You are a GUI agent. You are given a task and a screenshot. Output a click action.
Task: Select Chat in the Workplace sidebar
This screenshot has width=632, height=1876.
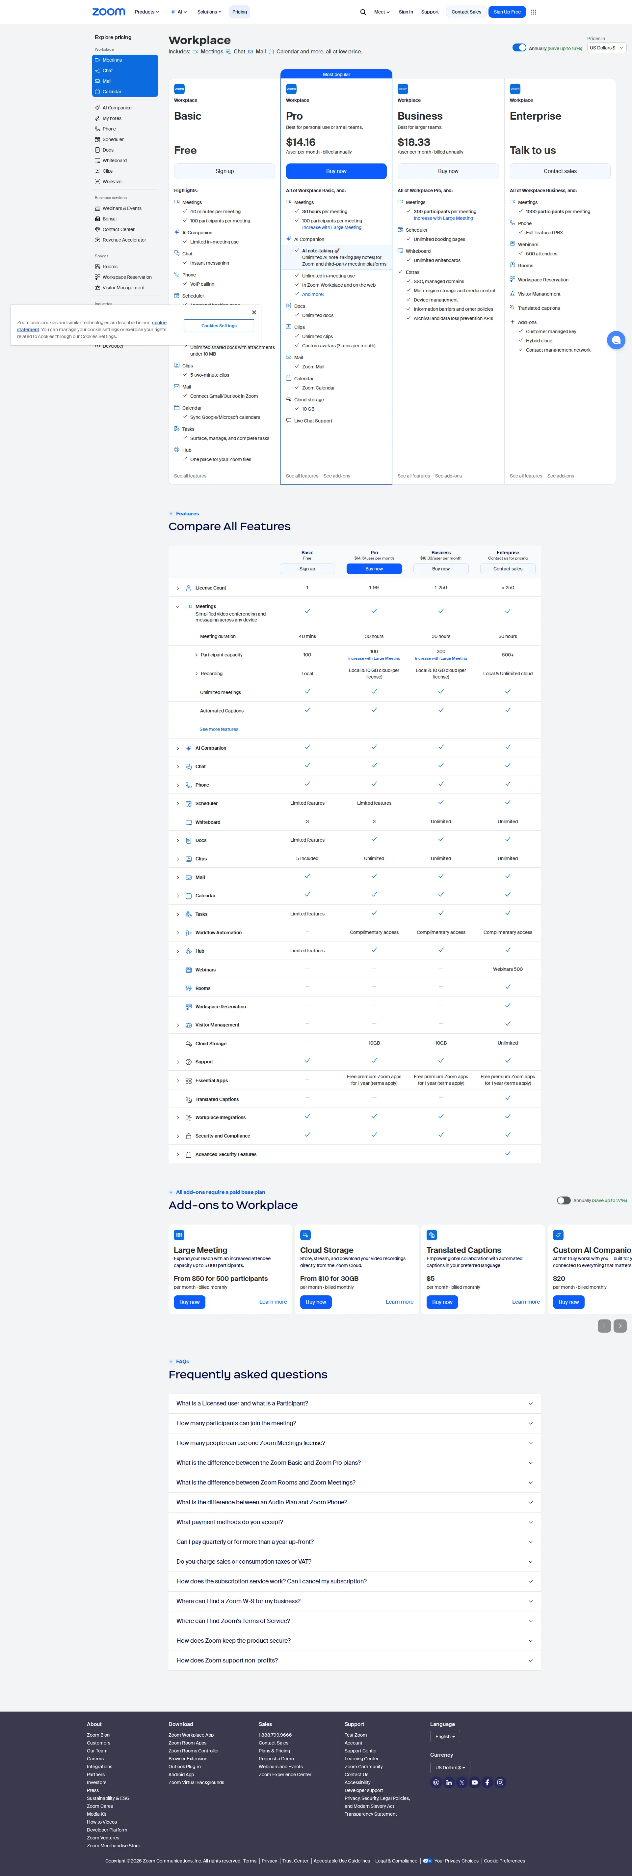[x=107, y=70]
